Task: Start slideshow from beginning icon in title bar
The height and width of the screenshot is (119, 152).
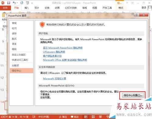Action: pyautogui.click(x=28, y=3)
